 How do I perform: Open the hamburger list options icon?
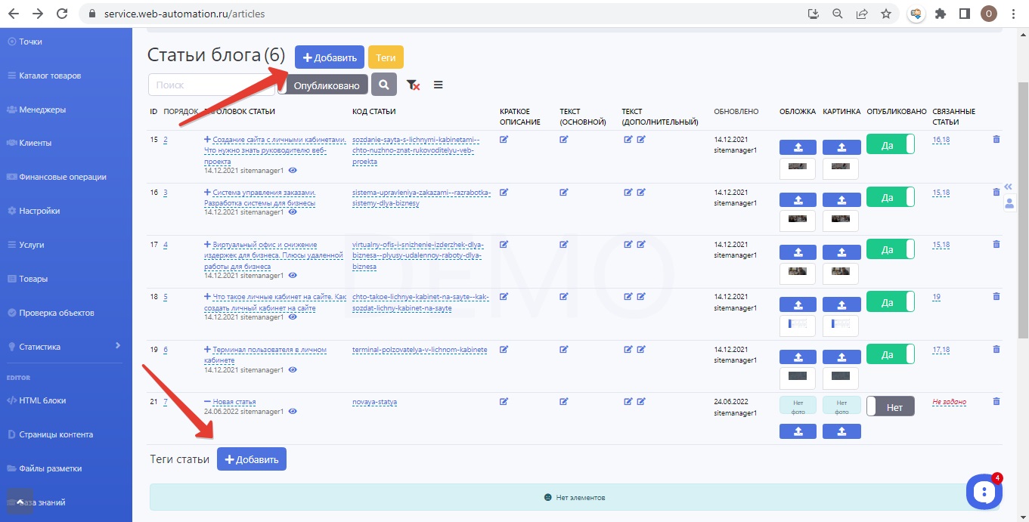coord(439,85)
